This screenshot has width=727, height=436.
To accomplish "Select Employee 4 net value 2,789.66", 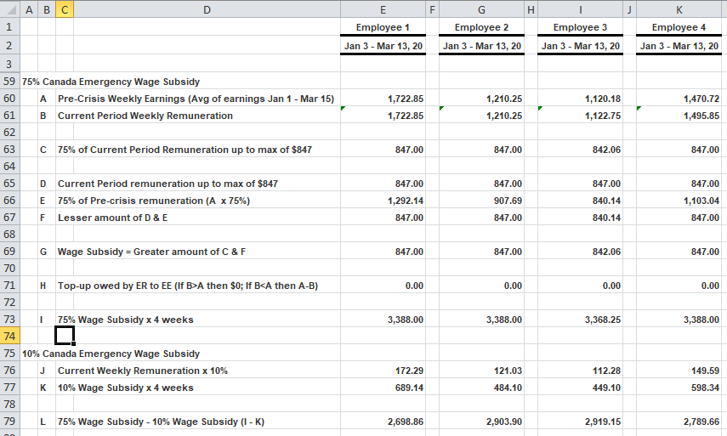I will pos(679,422).
